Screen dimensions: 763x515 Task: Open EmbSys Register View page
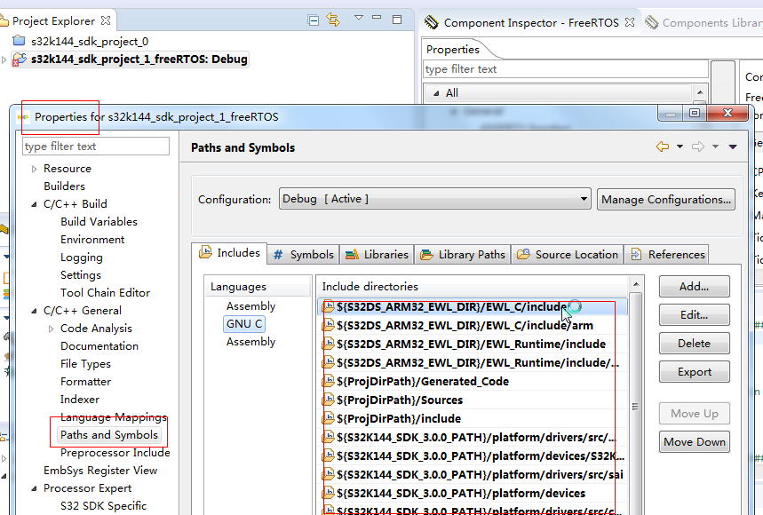pyautogui.click(x=100, y=471)
